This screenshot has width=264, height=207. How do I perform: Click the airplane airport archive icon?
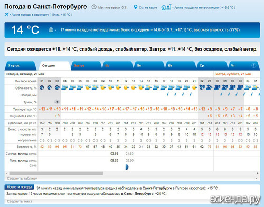tap(6, 14)
